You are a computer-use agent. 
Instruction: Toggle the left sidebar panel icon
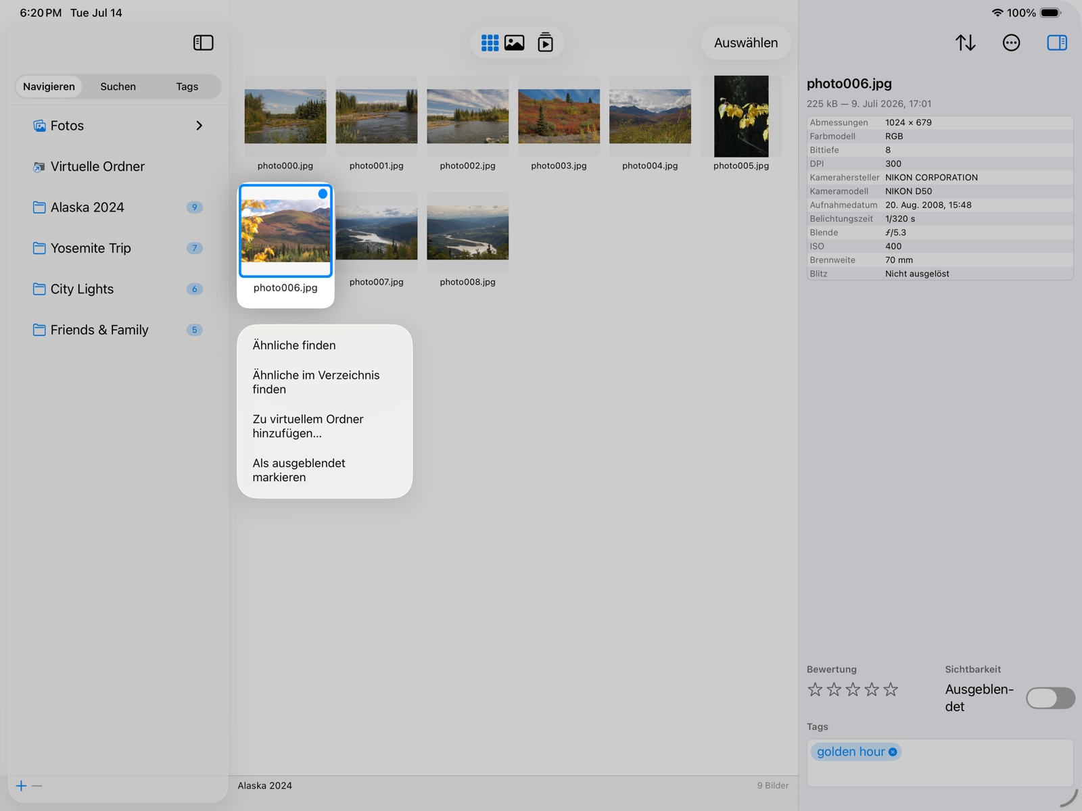pyautogui.click(x=203, y=43)
